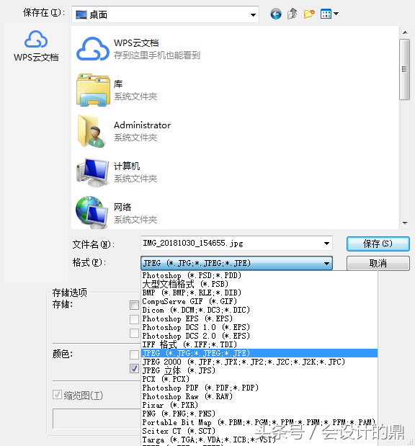Choose Photoshop DCS 1.0 format
The width and height of the screenshot is (415, 446).
pyautogui.click(x=259, y=327)
